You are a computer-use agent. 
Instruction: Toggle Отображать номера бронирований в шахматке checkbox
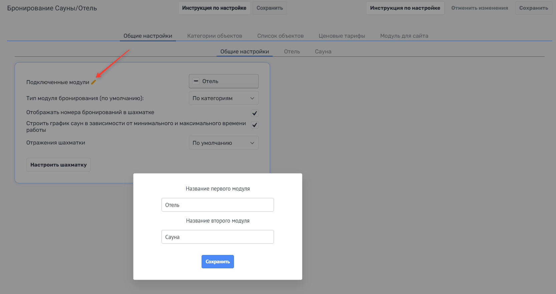point(255,113)
